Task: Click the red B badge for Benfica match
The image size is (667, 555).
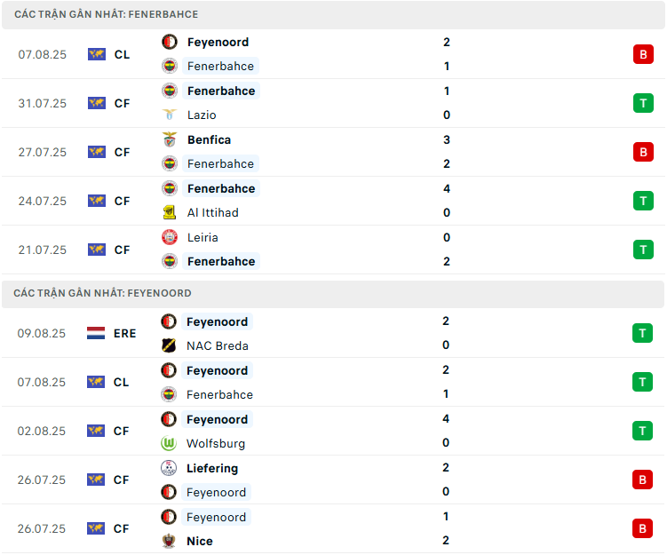Action: 643,152
